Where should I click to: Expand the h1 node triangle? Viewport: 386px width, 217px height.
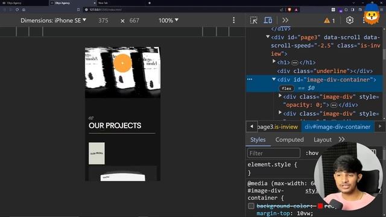[274, 61]
